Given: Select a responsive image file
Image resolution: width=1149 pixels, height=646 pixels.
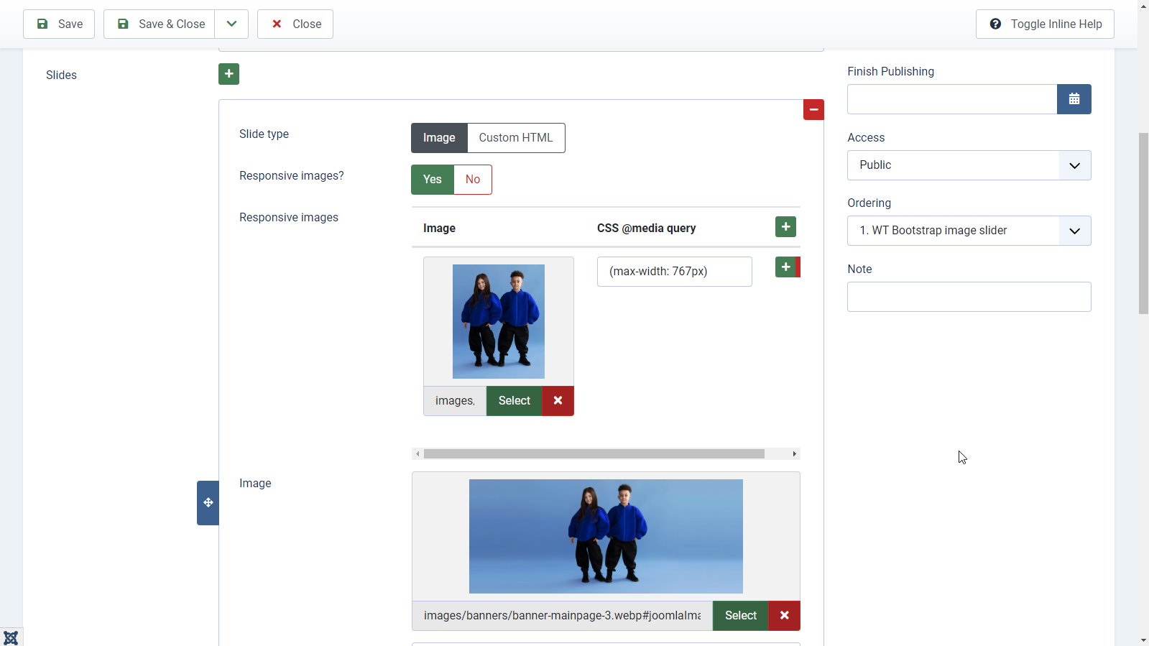Looking at the screenshot, I should [514, 401].
